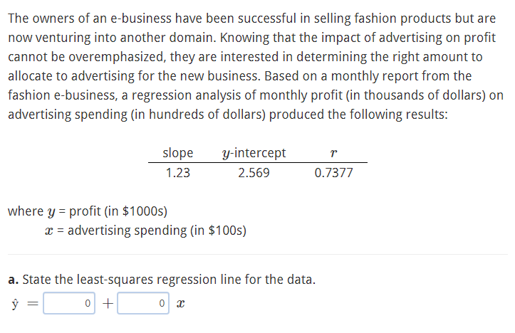Screen dimensions: 515x333
Task: Click the x variable after the second box
Action: [x=180, y=304]
